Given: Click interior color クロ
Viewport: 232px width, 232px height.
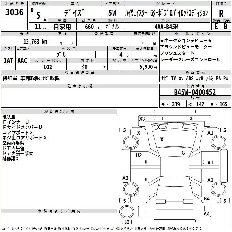Looking at the screenshot, I should point(85,67).
